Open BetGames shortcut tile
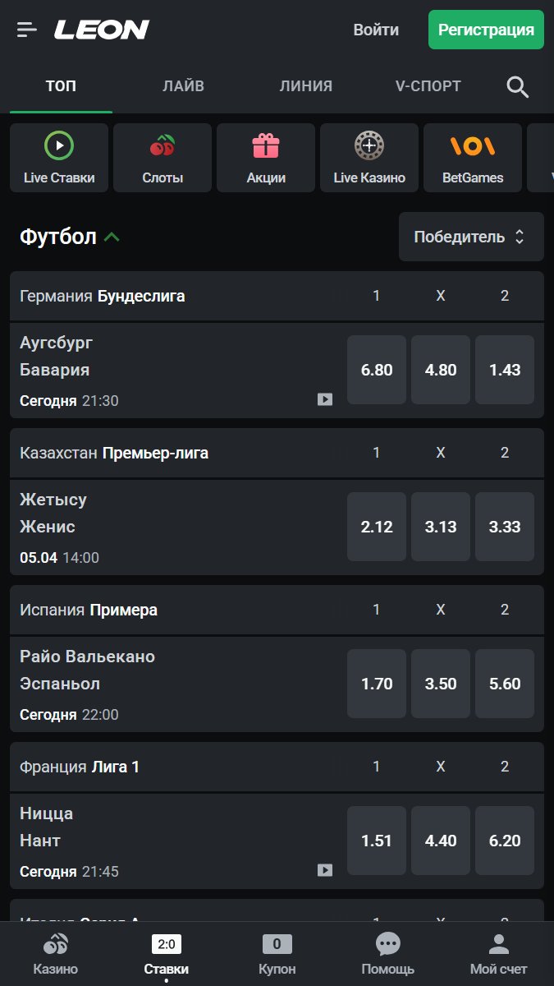554x986 pixels. [x=473, y=158]
